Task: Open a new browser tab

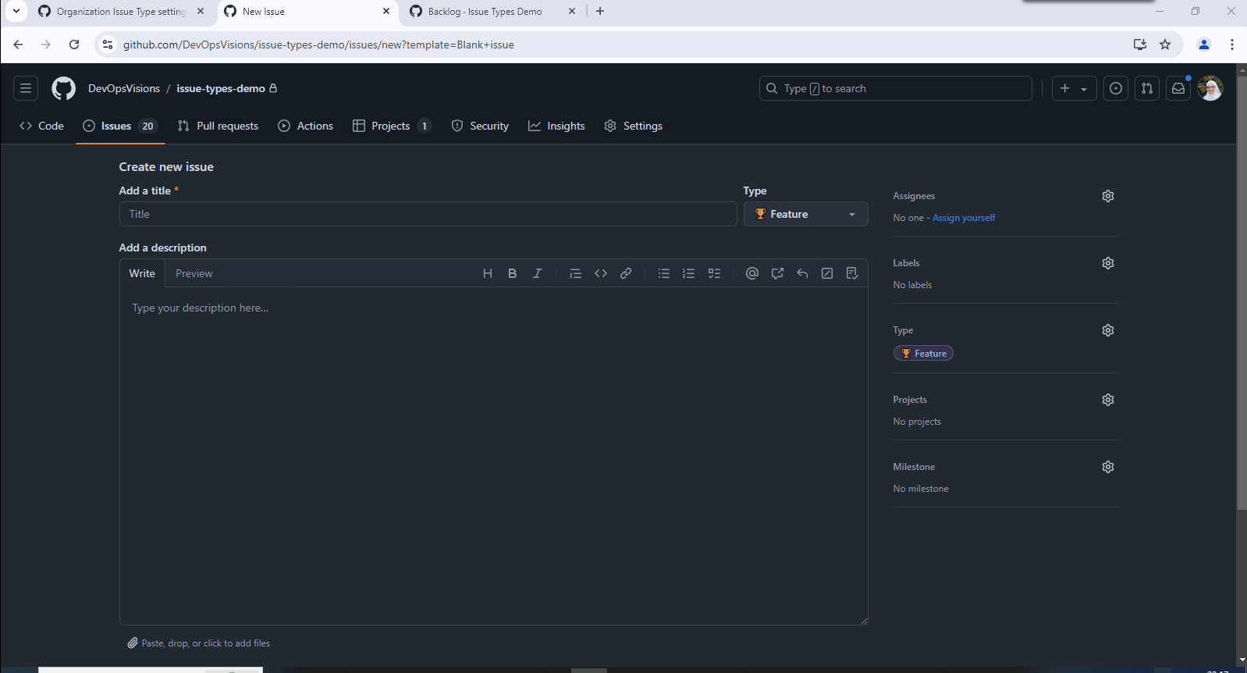Action: pos(600,11)
